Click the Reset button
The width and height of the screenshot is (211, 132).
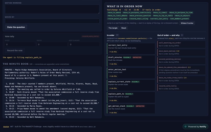[124, 28]
